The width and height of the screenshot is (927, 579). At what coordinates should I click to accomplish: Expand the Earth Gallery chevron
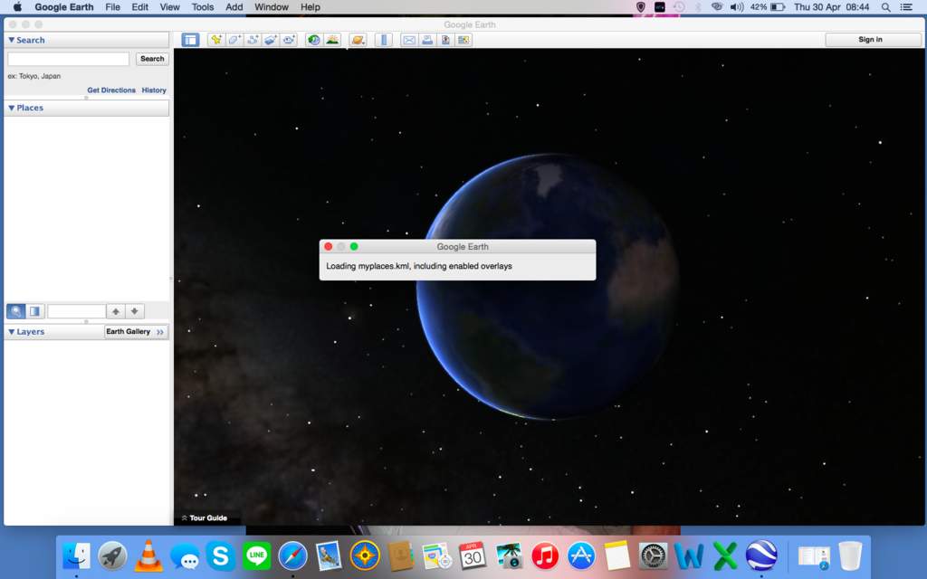pos(160,332)
